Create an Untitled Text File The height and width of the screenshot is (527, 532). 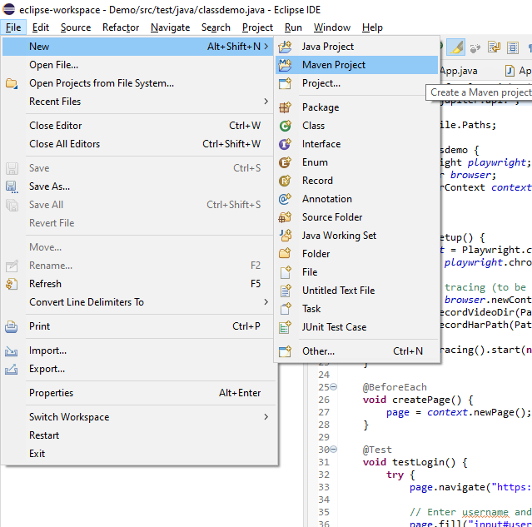pos(356,291)
